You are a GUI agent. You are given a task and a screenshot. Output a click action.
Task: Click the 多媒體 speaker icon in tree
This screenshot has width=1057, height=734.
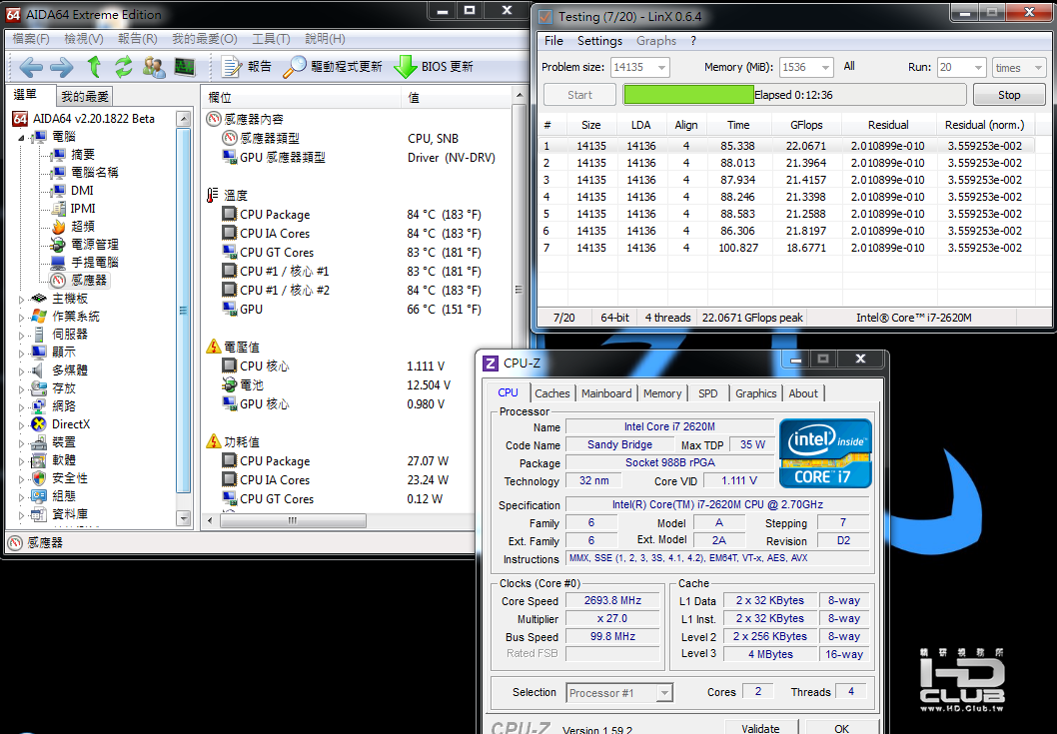[x=39, y=370]
